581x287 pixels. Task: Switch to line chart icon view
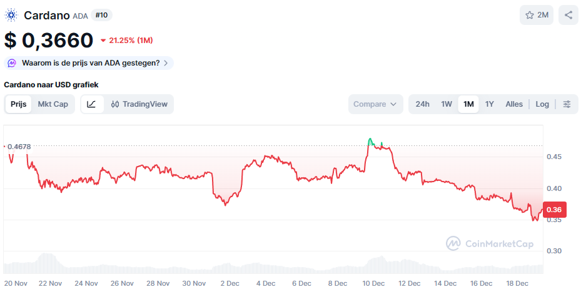(x=92, y=104)
